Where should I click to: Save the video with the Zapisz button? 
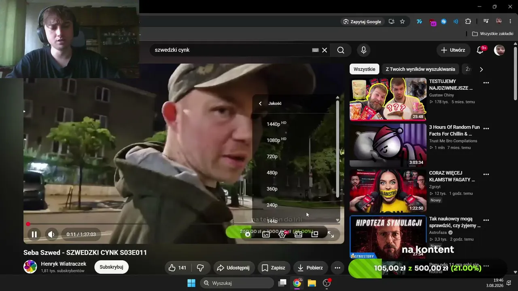coord(274,268)
